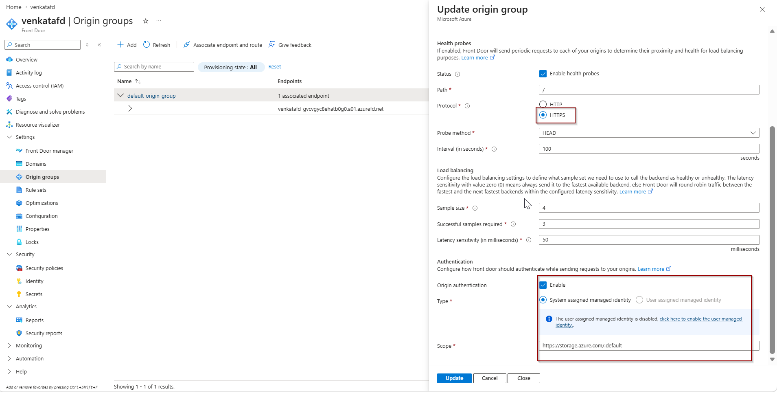Collapse the default-origin-group row

[120, 95]
